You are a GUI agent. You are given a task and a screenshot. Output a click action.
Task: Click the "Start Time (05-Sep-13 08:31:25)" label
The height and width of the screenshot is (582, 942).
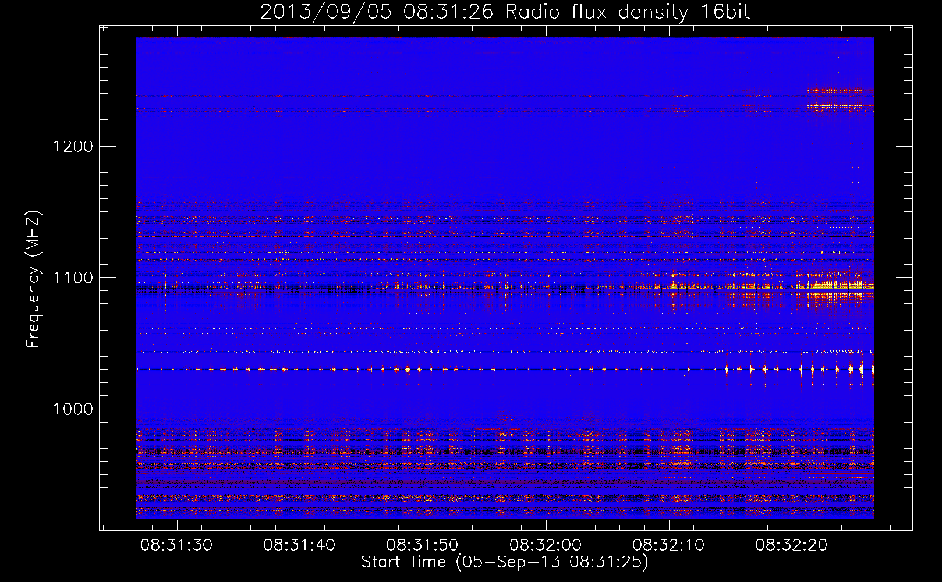pyautogui.click(x=505, y=562)
